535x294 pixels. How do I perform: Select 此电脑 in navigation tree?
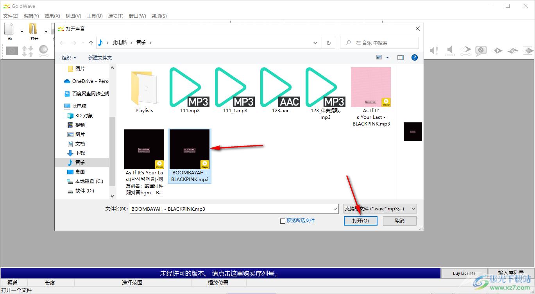[75, 106]
